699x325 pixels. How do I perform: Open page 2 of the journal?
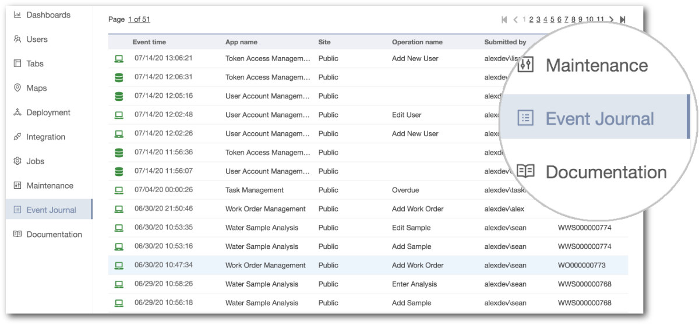click(x=531, y=20)
